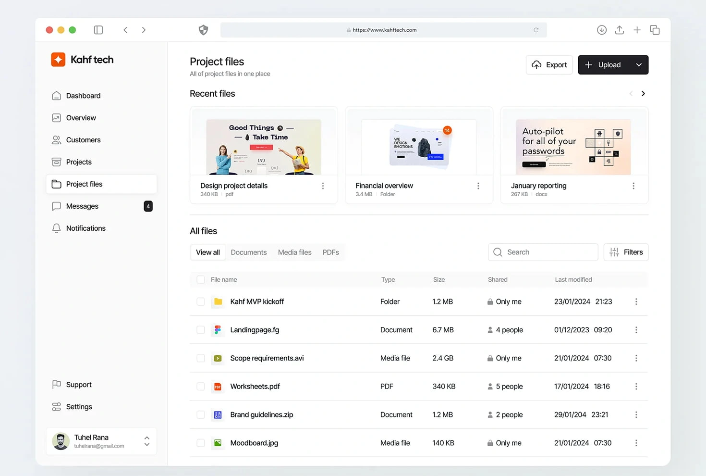The image size is (706, 476).
Task: Open Messages in the sidebar
Action: point(82,206)
